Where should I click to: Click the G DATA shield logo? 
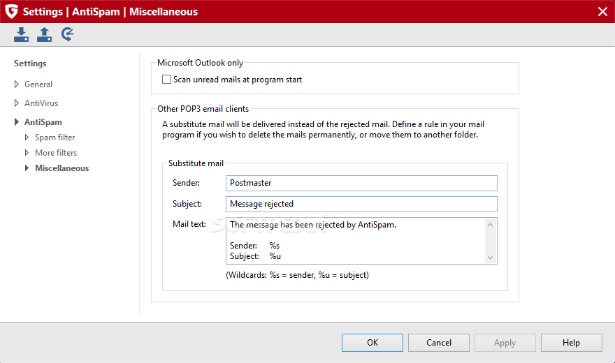click(x=11, y=11)
